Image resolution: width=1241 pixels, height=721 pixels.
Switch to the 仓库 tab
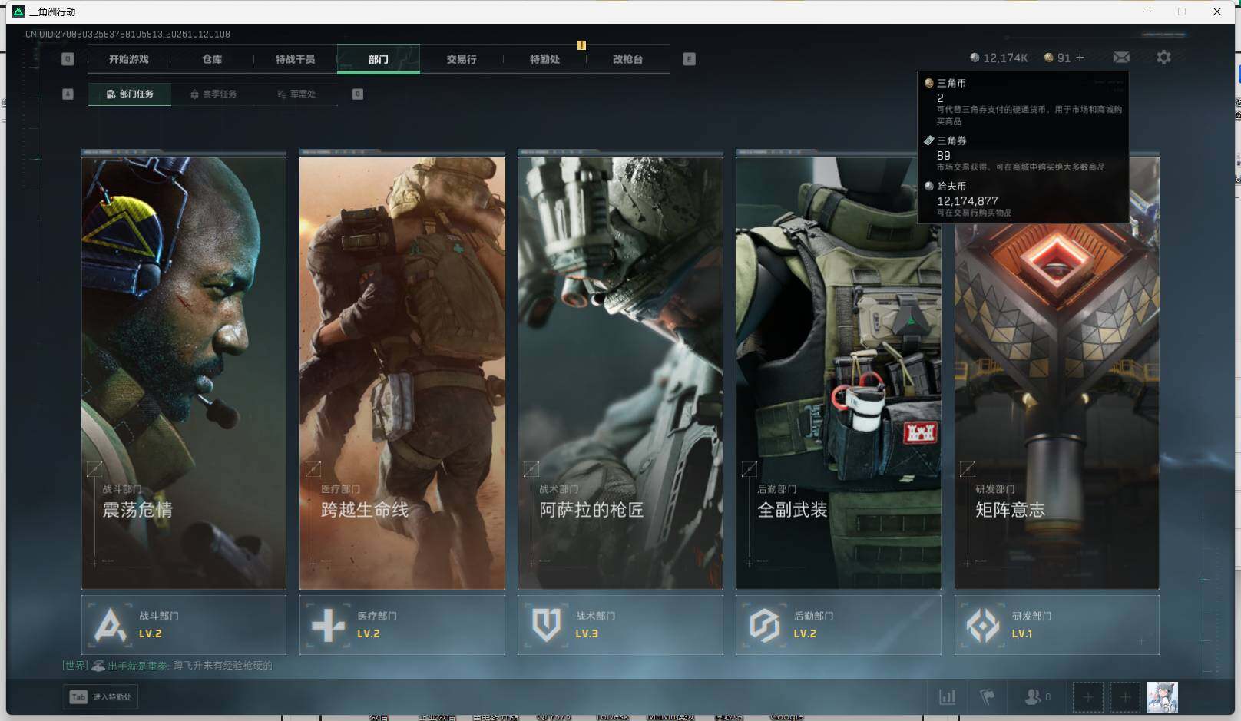212,59
